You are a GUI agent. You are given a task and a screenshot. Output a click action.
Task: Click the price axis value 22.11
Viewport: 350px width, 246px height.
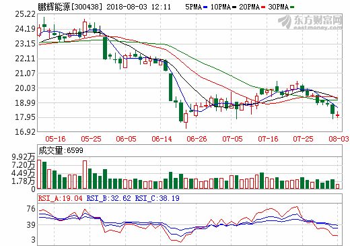tap(25, 59)
